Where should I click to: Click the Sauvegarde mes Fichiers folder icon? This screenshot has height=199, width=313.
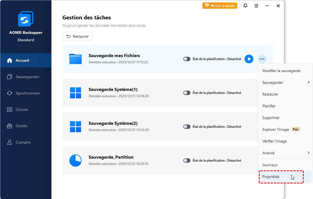point(76,59)
